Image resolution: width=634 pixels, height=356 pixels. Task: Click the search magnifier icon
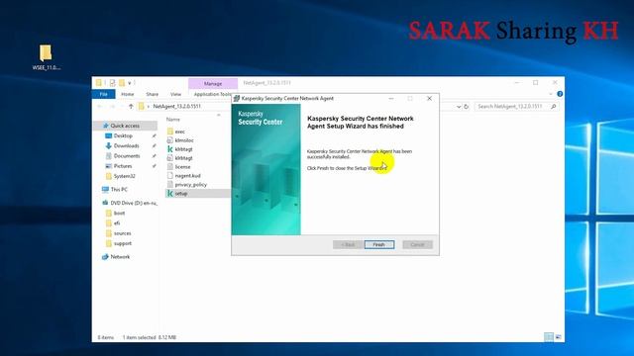pyautogui.click(x=554, y=106)
